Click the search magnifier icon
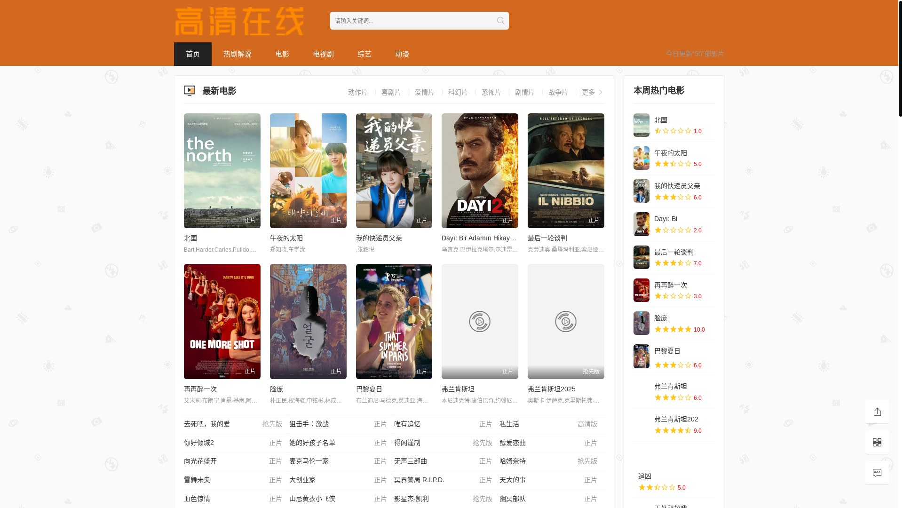 pos(500,21)
